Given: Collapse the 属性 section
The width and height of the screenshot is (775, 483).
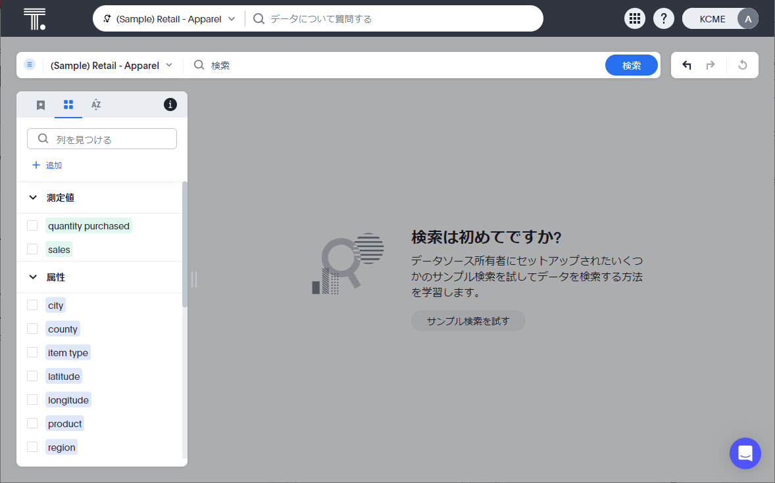Looking at the screenshot, I should pos(33,277).
